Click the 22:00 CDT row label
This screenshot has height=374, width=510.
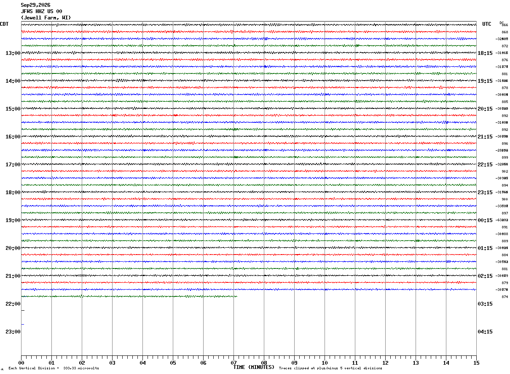point(13,304)
